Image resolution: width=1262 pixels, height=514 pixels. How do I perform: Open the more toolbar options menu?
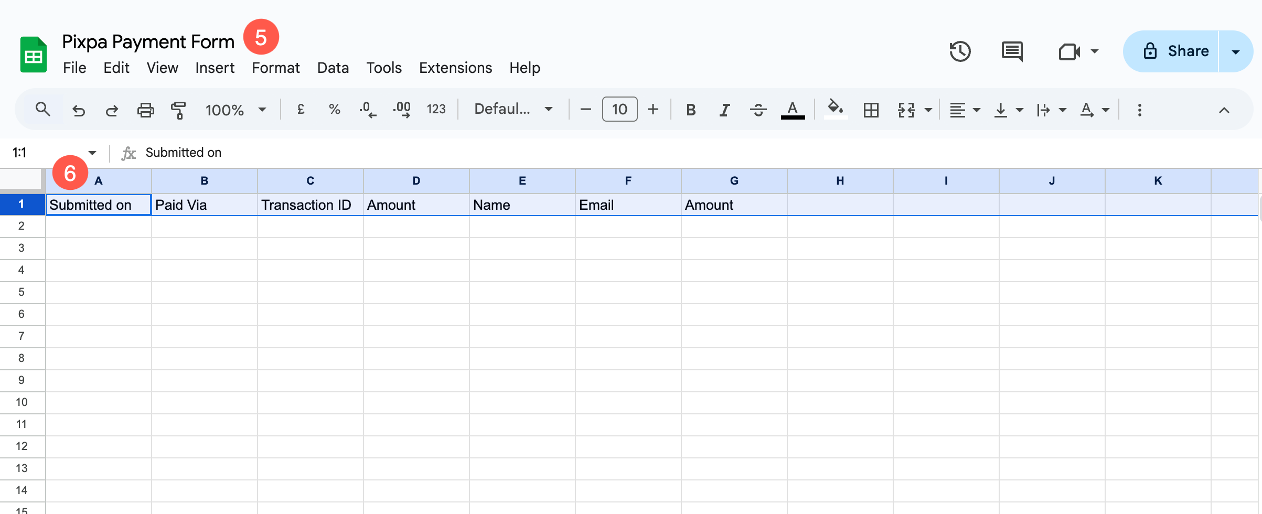(1139, 110)
